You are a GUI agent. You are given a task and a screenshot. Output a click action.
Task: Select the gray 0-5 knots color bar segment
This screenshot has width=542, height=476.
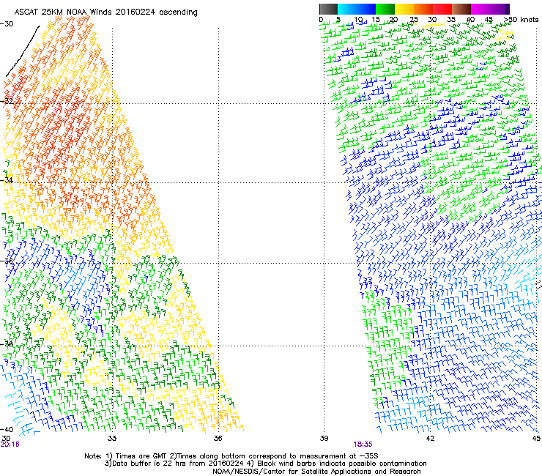(328, 9)
